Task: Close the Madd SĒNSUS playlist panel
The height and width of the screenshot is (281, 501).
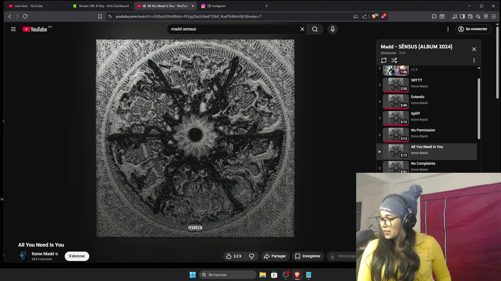Action: 474,49
